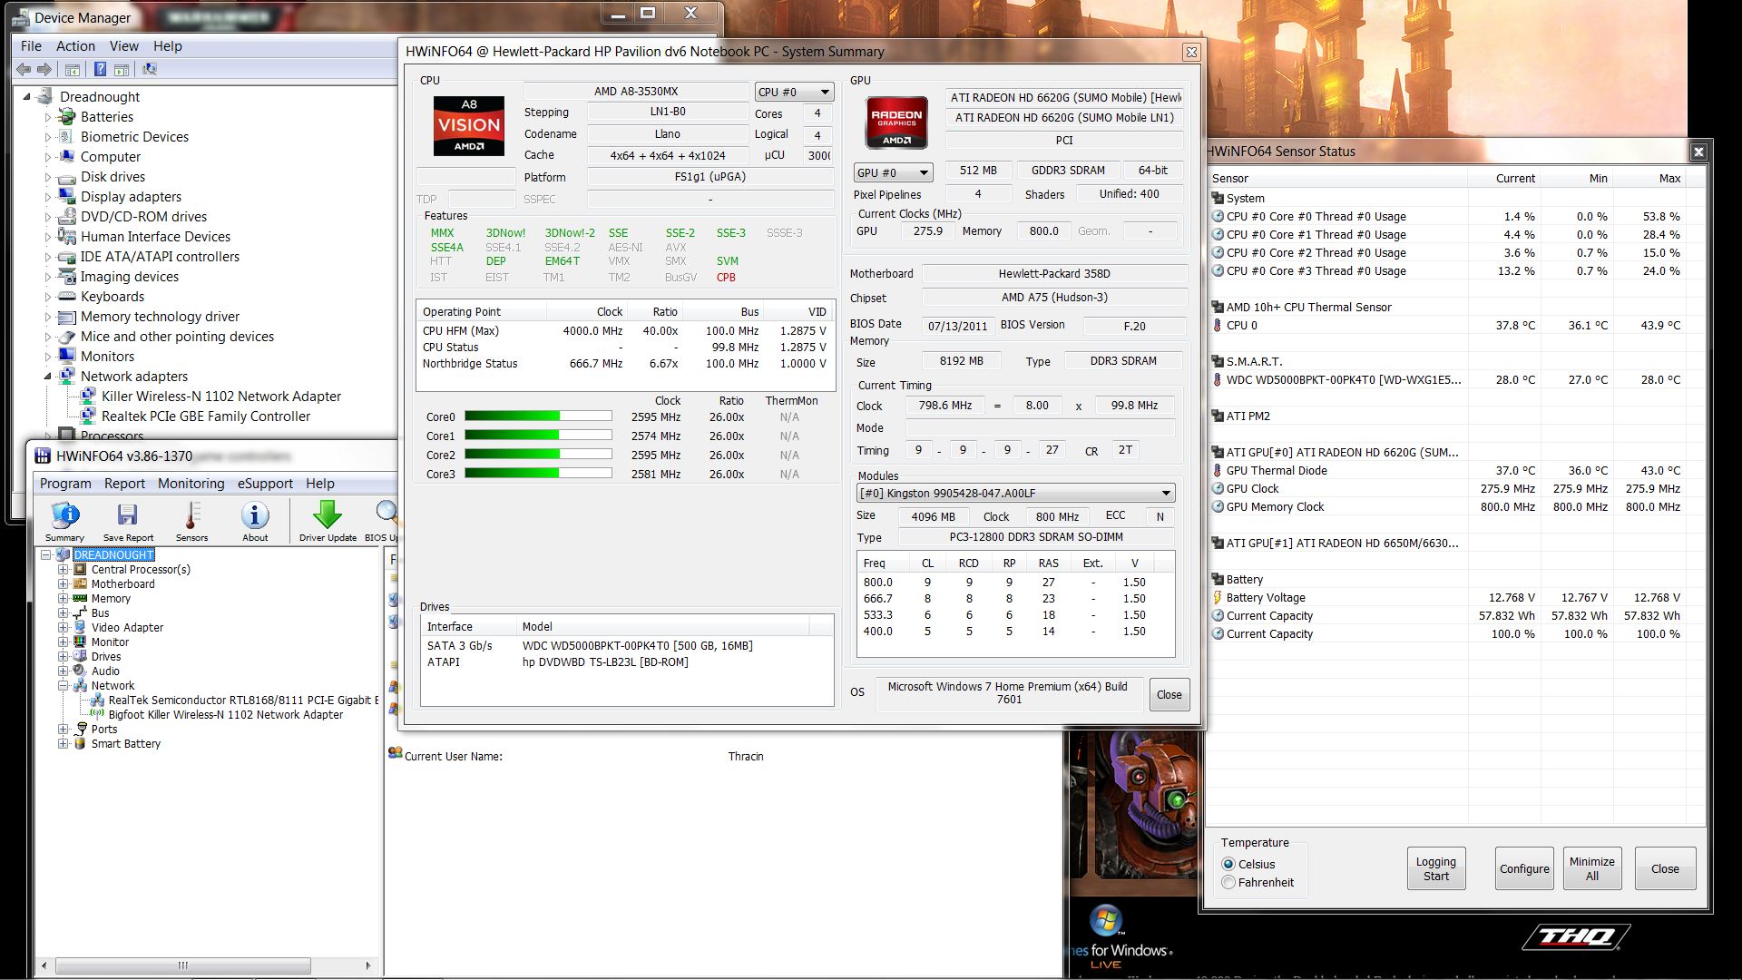
Task: Collapse Network tree node in HWiNFO64
Action: (63, 686)
